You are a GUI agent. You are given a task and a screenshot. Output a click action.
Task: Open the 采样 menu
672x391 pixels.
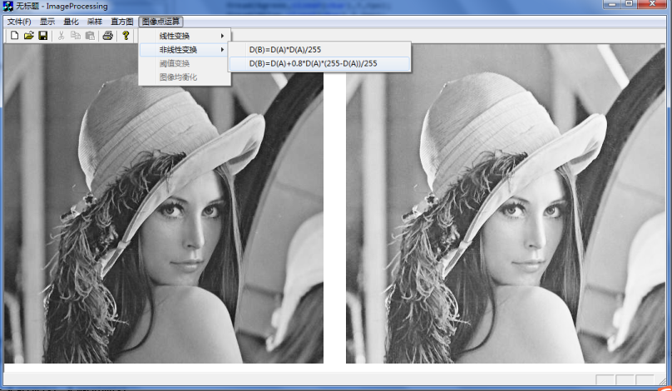click(x=95, y=22)
